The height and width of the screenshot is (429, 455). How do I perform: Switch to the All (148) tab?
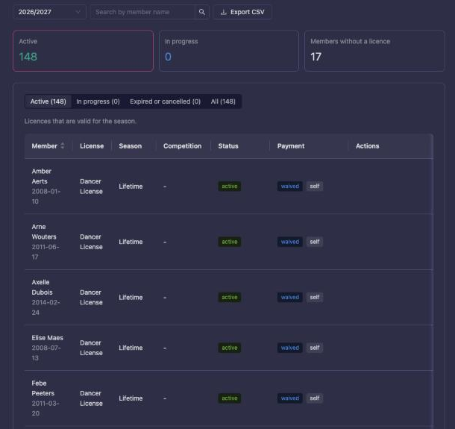tap(223, 101)
